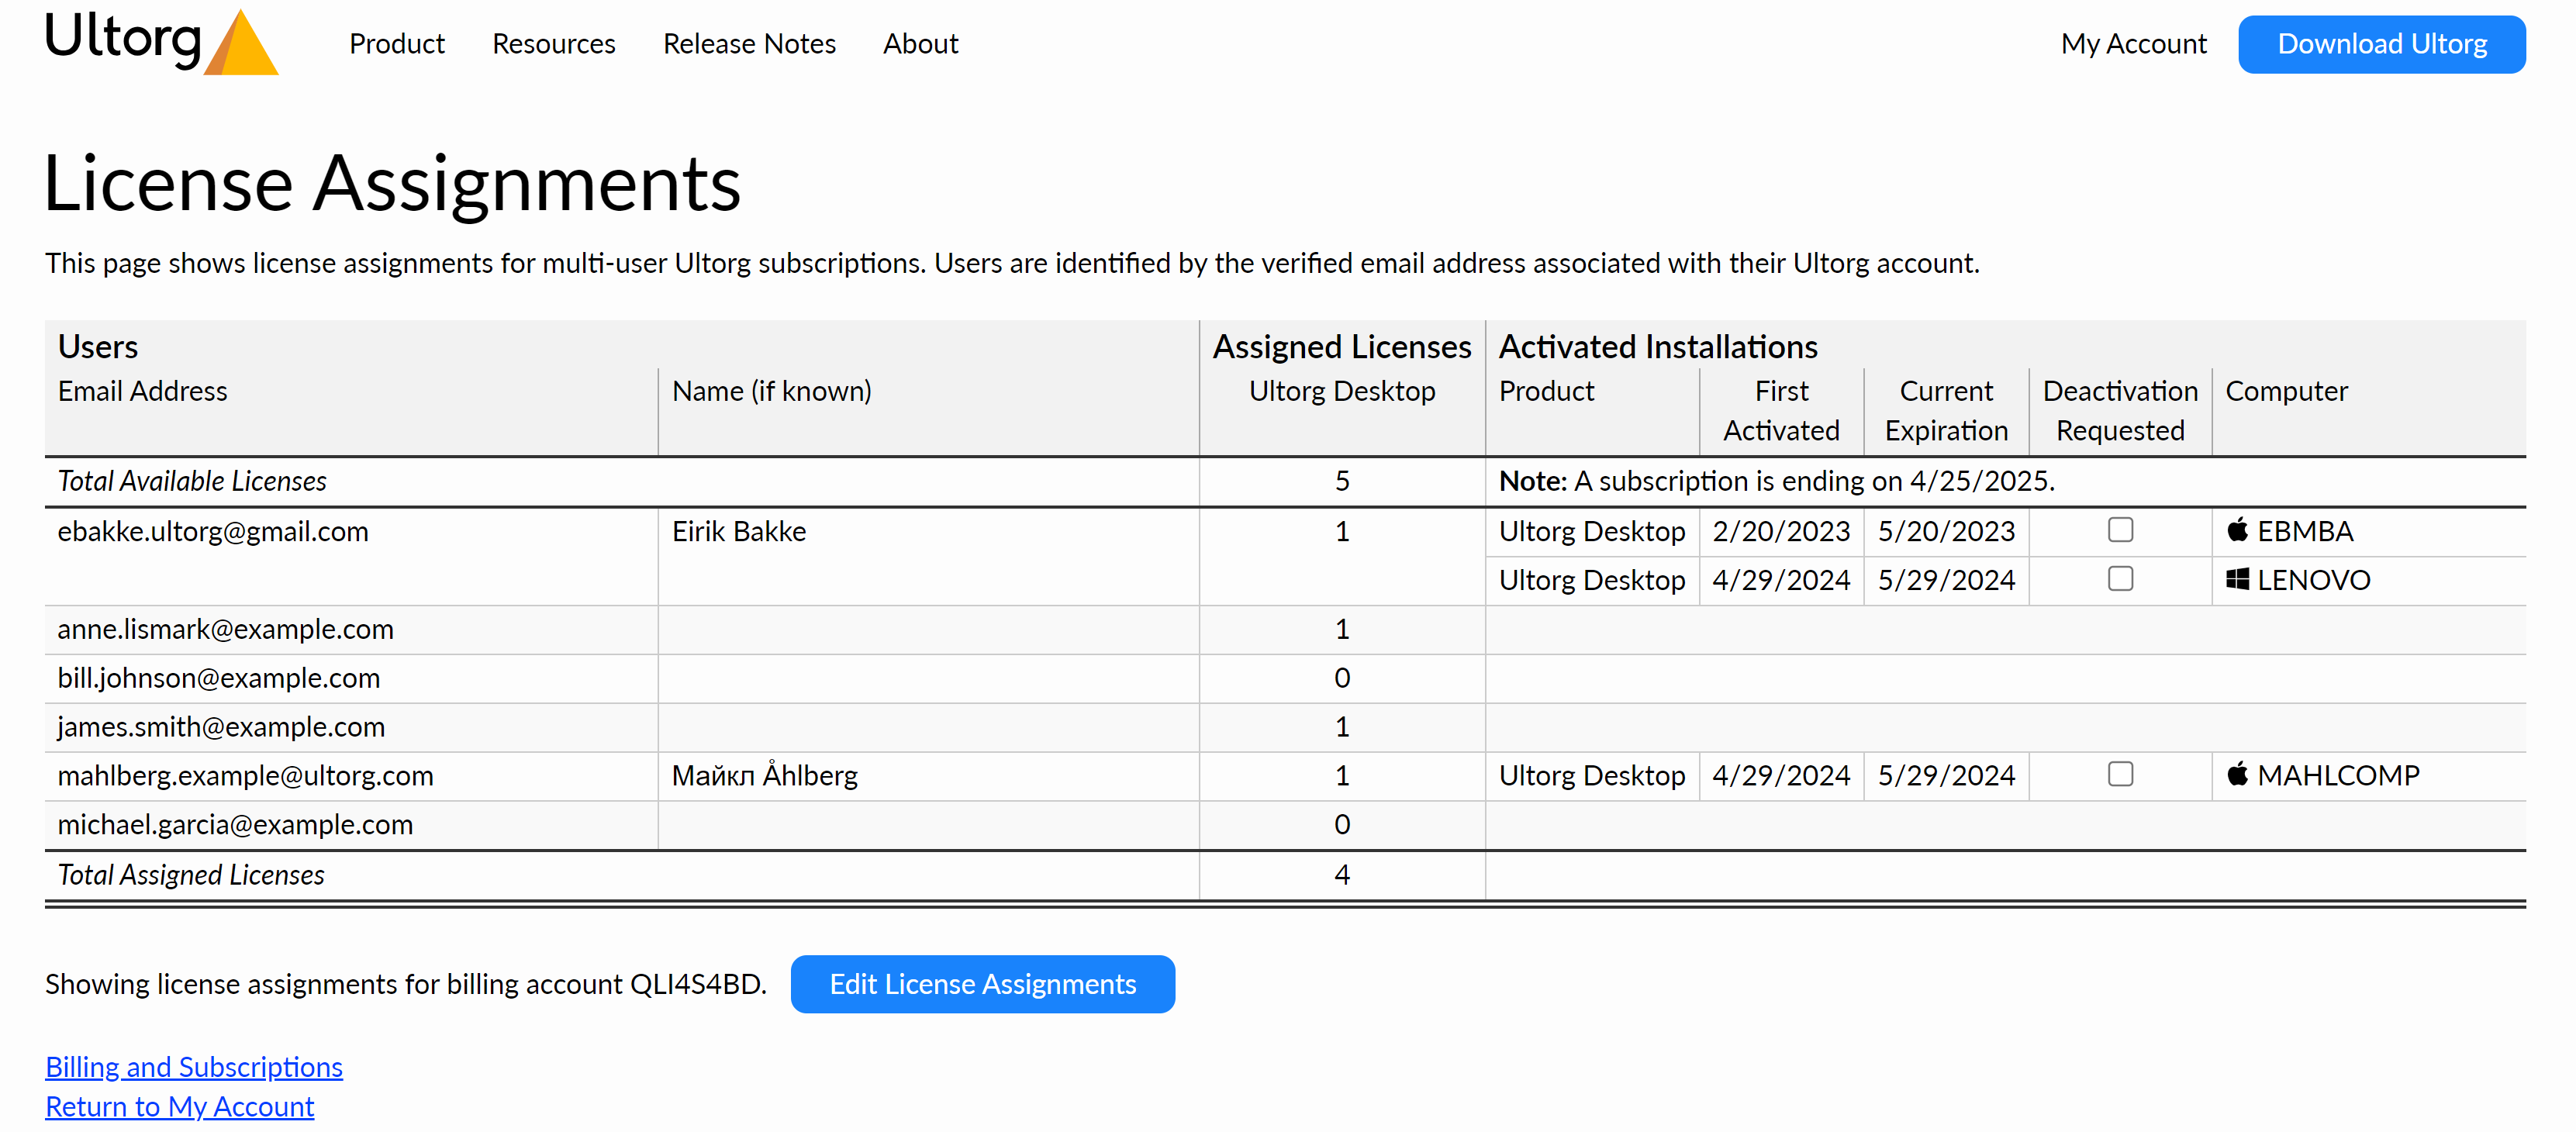
Task: Click the name Eirik Bakke
Action: click(739, 531)
